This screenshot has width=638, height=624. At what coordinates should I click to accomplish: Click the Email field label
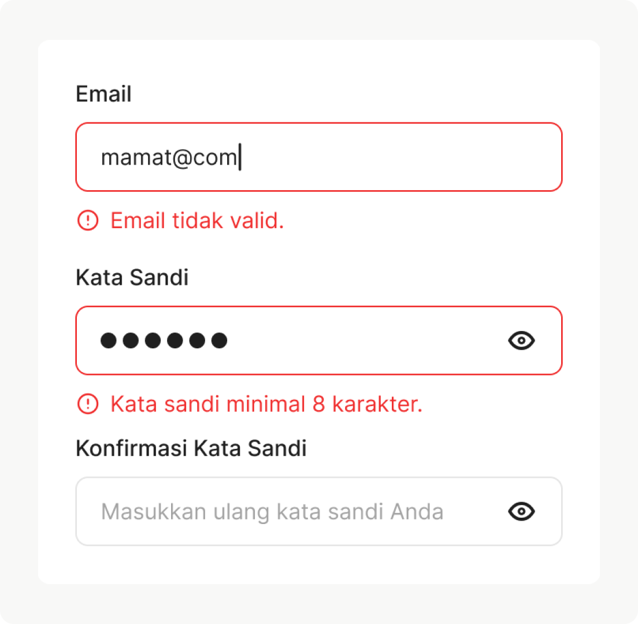tap(103, 94)
